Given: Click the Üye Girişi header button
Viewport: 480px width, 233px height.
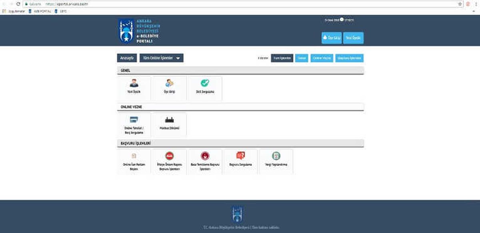Looking at the screenshot, I should pos(332,38).
